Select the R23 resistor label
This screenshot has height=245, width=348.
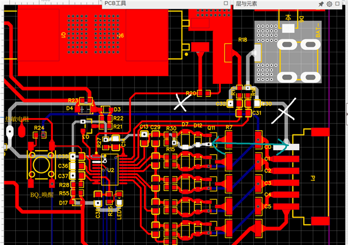pos(73,101)
